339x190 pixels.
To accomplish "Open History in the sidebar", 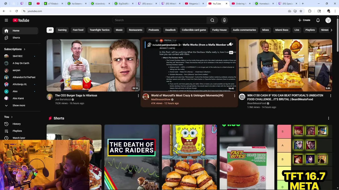I will [x=21, y=124].
